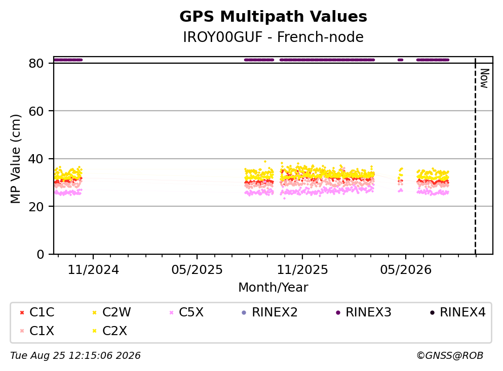The image size is (503, 371).
Task: Click the IROY00GUF - French-node subtitle
Action: coord(274,37)
